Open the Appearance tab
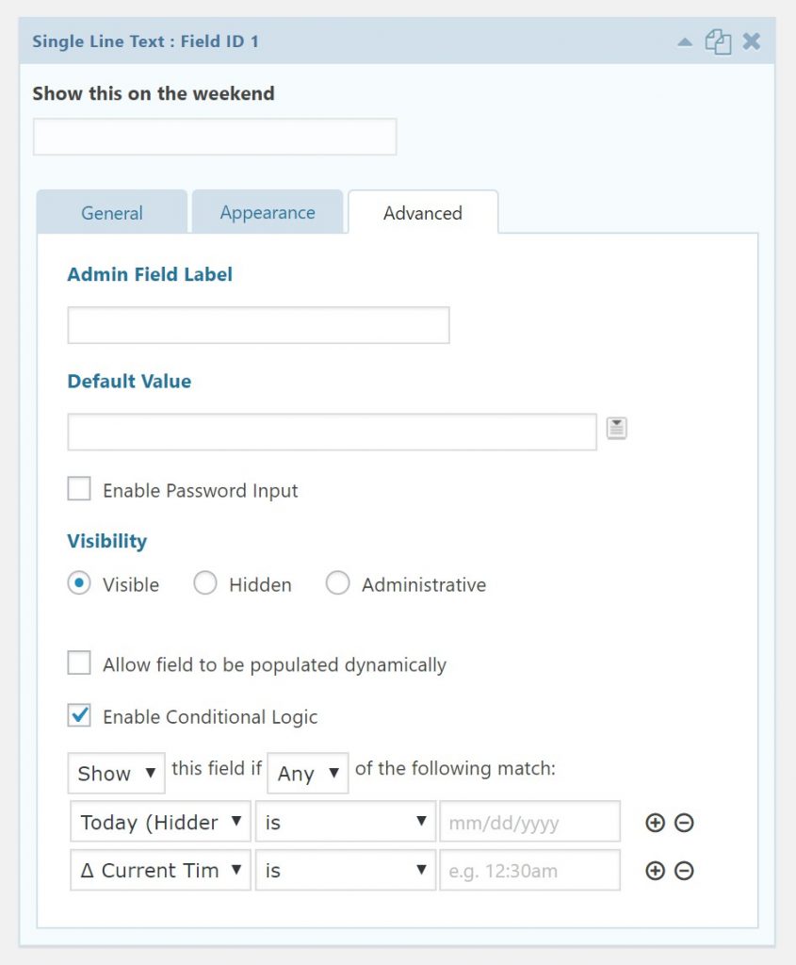The width and height of the screenshot is (796, 965). point(268,213)
